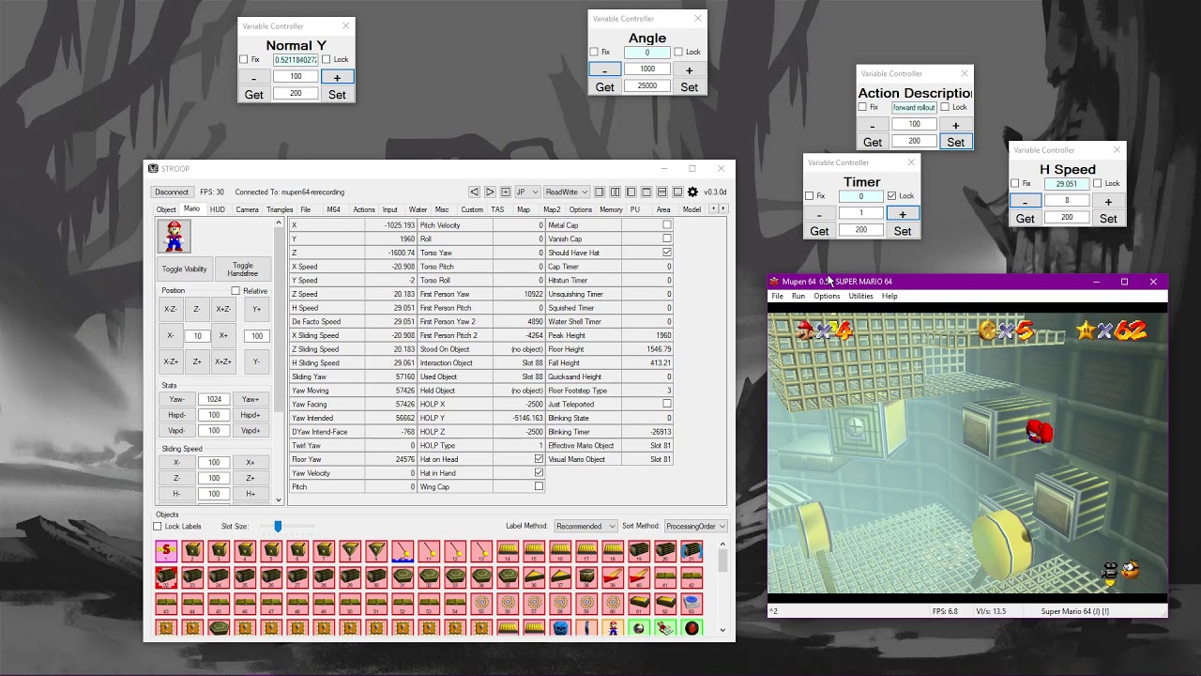
Task: Open the Label Method dropdown
Action: coord(585,527)
